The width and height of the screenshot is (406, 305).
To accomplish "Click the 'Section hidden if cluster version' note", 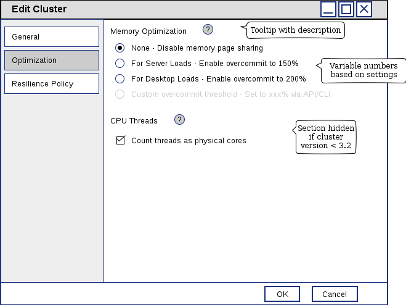I will tap(326, 137).
